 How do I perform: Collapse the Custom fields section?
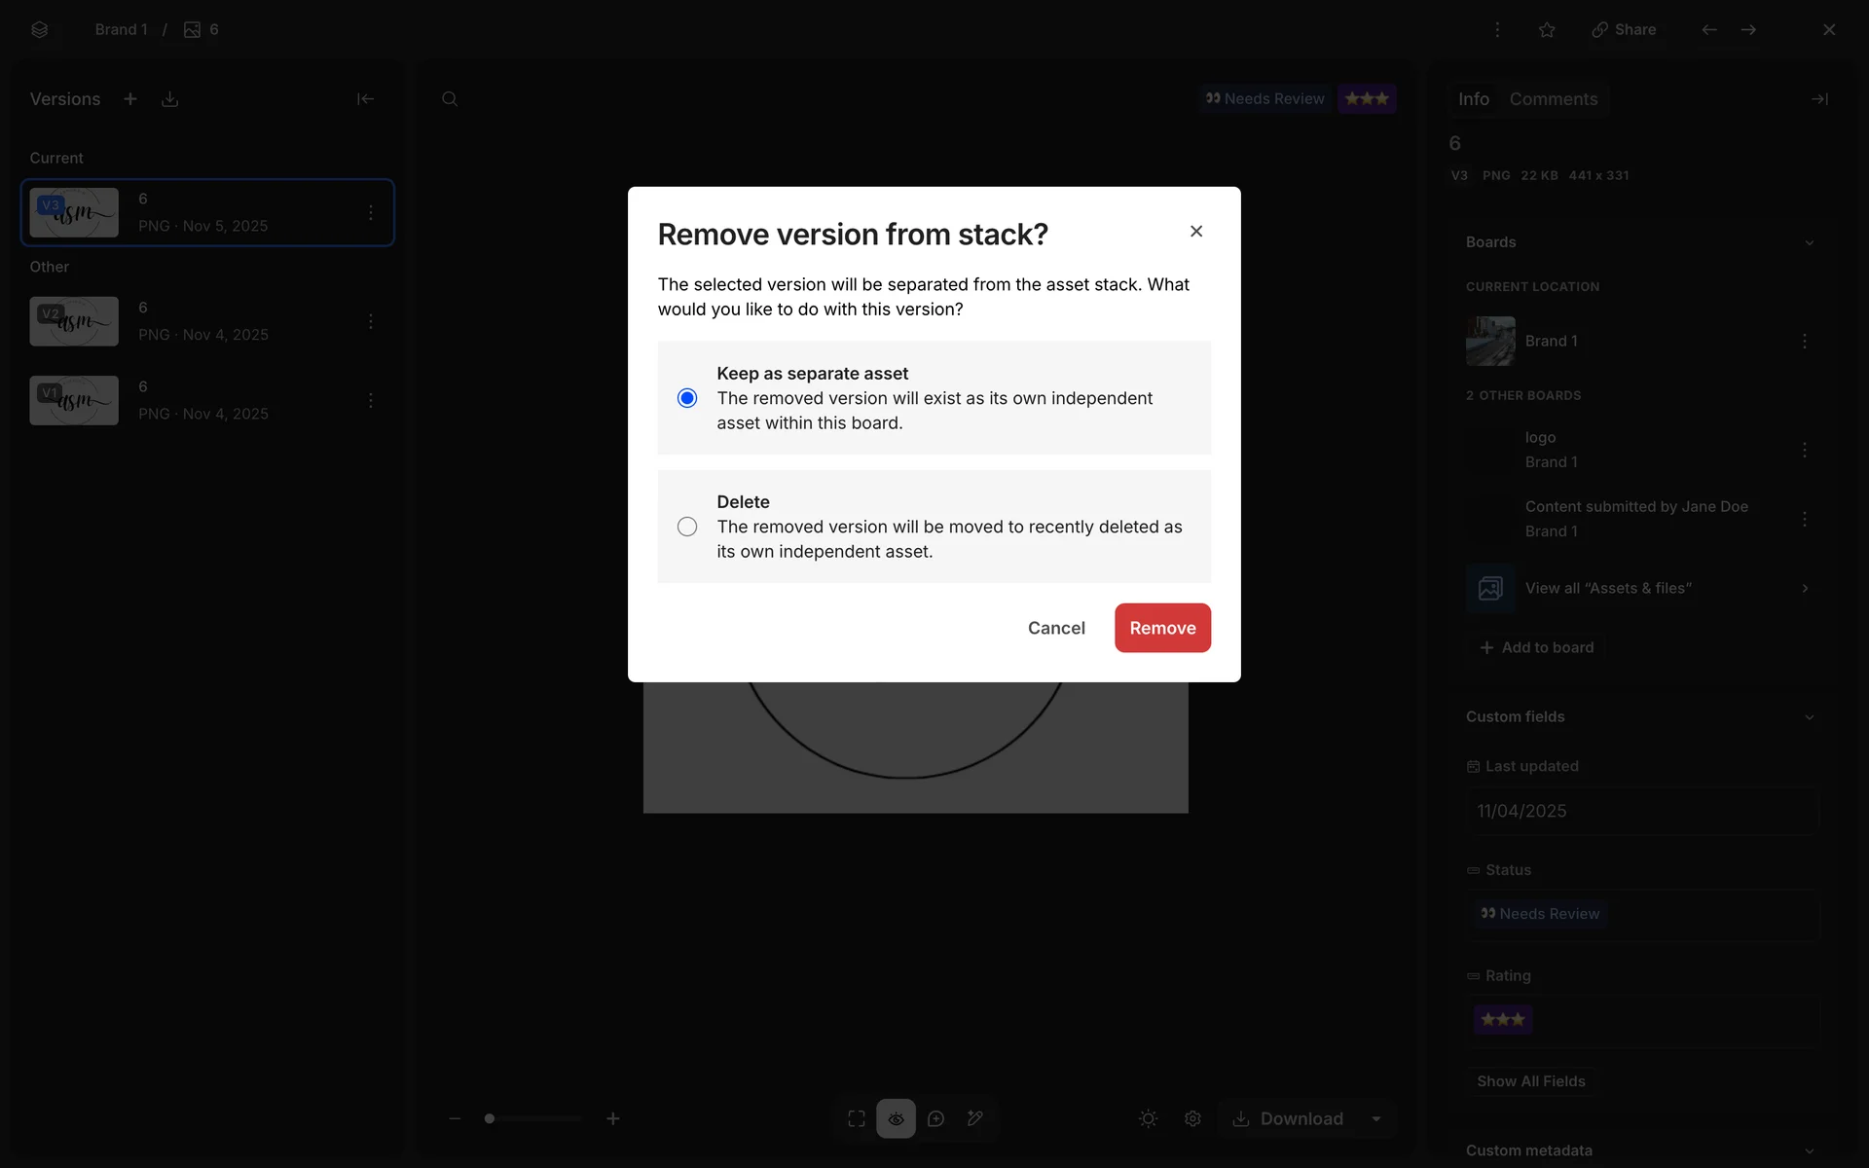(x=1809, y=717)
